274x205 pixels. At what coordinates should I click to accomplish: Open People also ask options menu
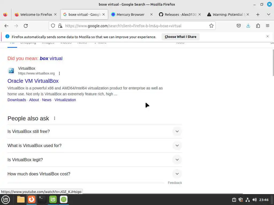[x=55, y=118]
